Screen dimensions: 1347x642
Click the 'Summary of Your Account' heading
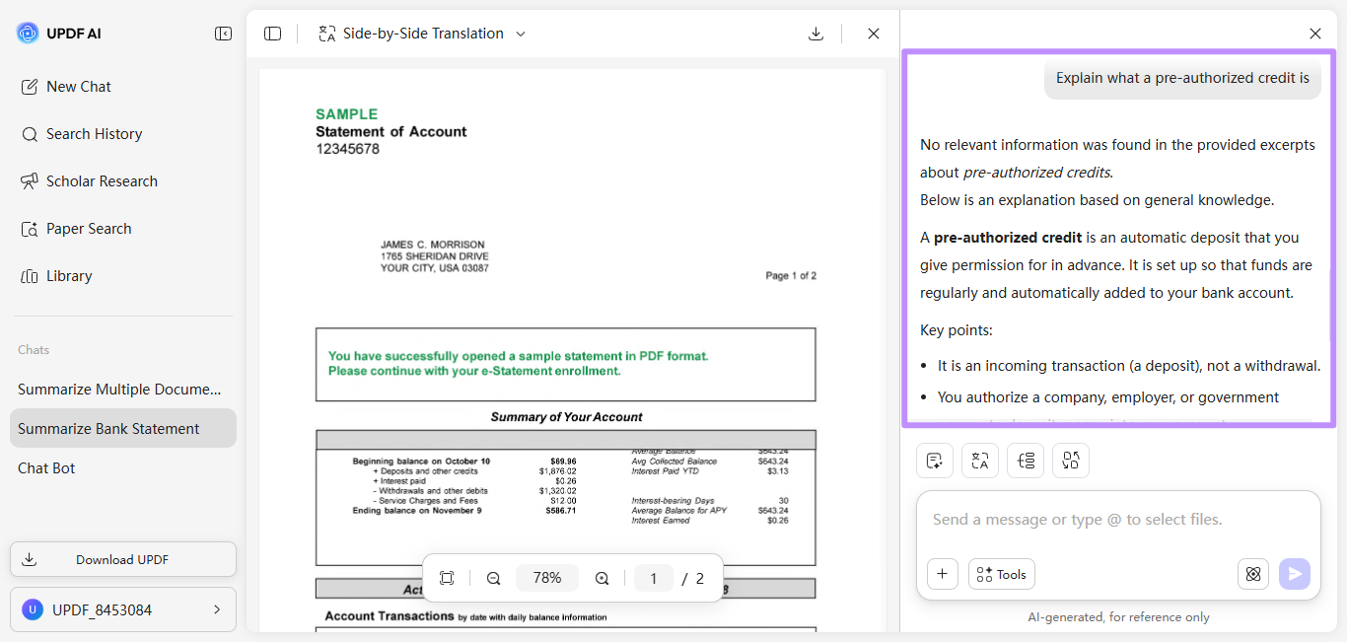coord(566,417)
